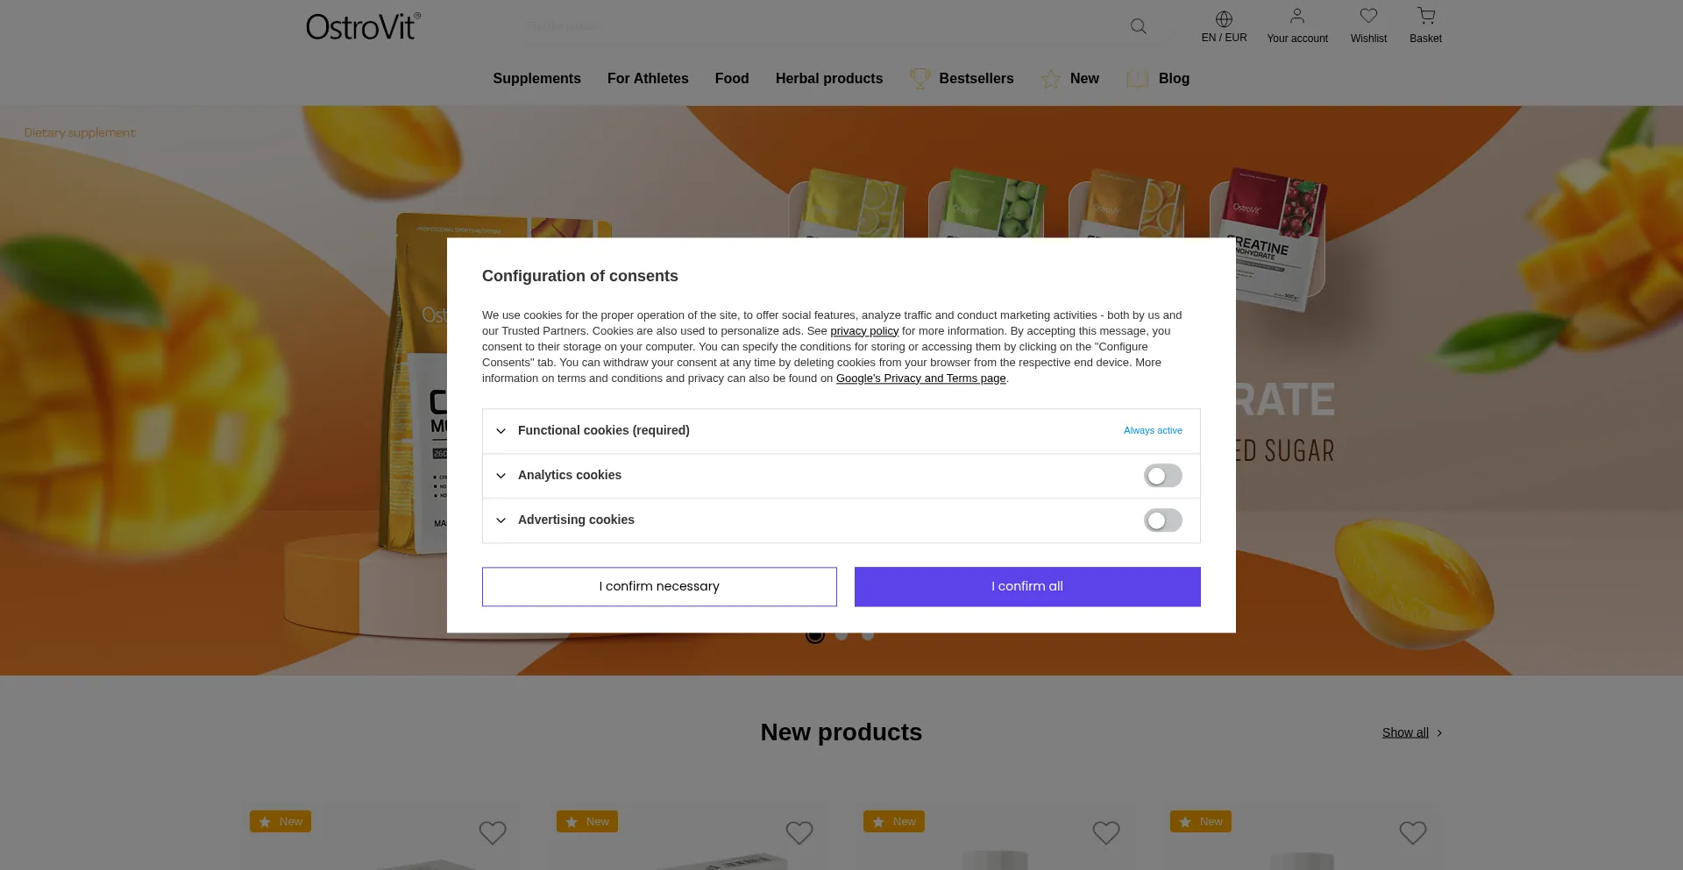Expand the Analytics cookies details
Viewport: 1683px width, 870px height.
tap(501, 475)
